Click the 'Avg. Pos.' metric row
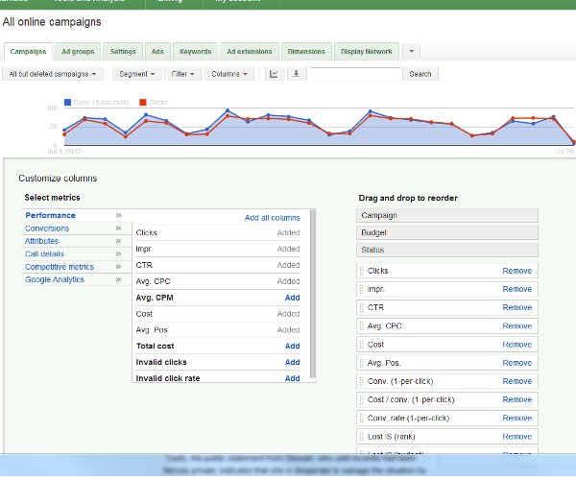Image resolution: width=576 pixels, height=480 pixels. pyautogui.click(x=218, y=330)
